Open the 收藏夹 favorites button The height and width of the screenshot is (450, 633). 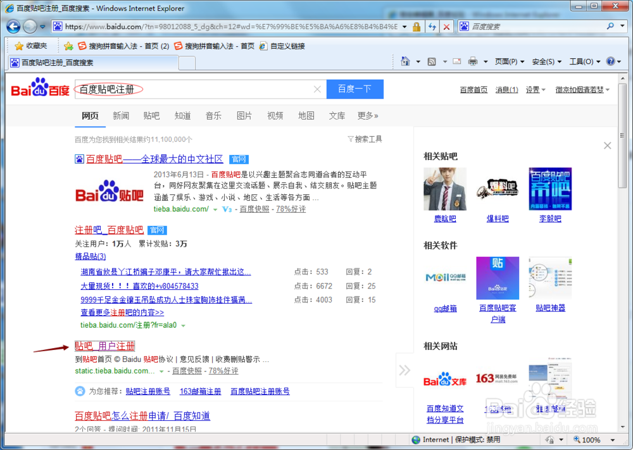[30, 46]
